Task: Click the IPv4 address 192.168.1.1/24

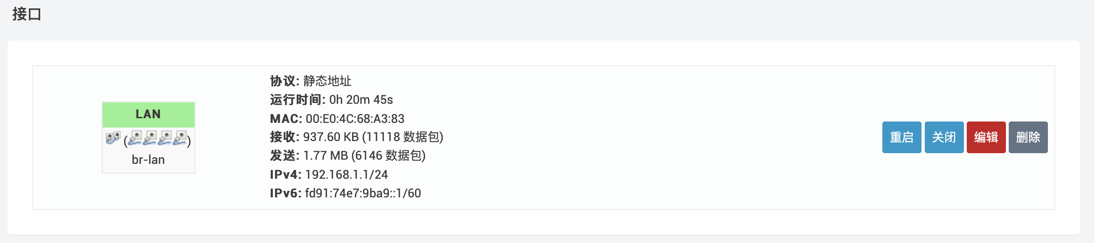Action: 347,175
